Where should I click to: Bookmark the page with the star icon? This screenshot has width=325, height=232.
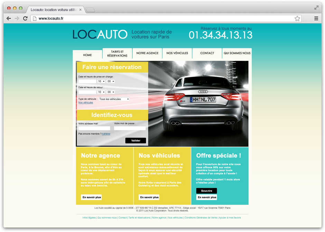coord(297,19)
